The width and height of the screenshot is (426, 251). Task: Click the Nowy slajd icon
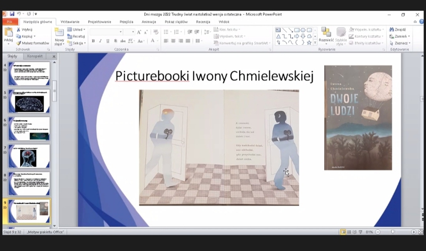[59, 32]
